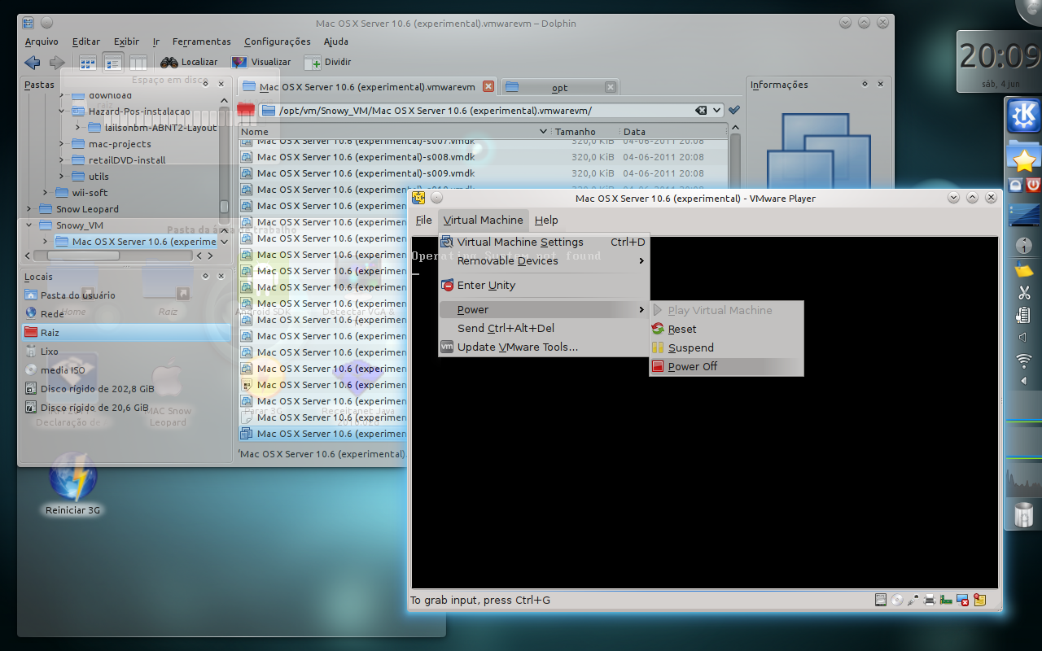Open the KDE application launcher on side panel
Viewport: 1042px width, 651px height.
[1023, 116]
